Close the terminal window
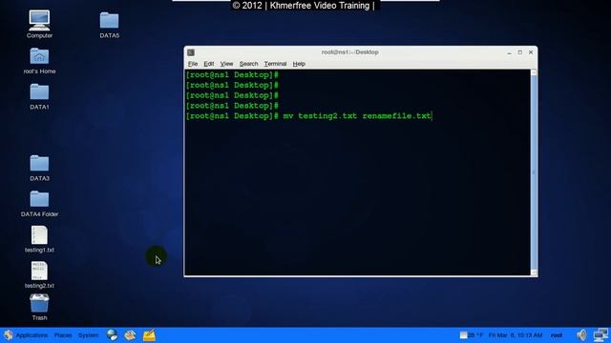The height and width of the screenshot is (343, 611). [x=531, y=52]
